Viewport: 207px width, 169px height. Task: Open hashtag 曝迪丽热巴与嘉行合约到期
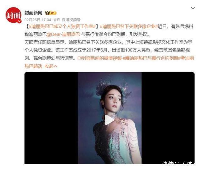pos(151,58)
